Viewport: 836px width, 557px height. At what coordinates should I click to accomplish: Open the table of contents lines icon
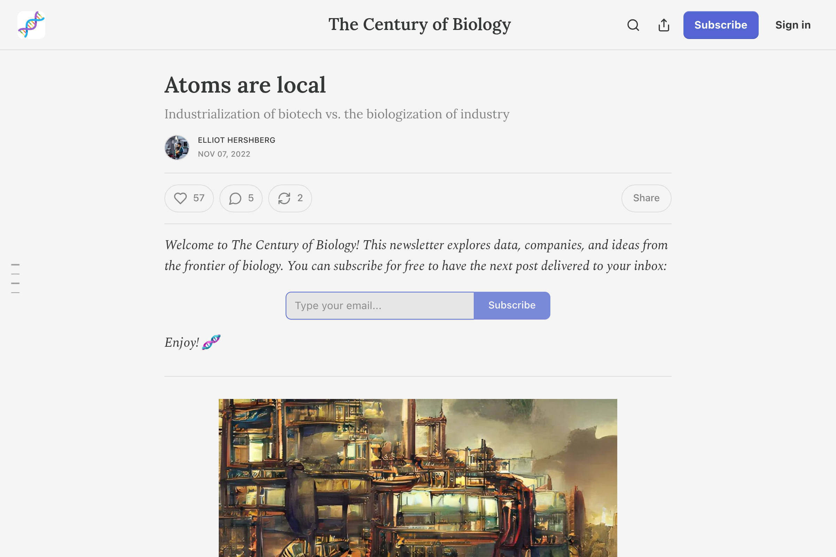pos(15,278)
